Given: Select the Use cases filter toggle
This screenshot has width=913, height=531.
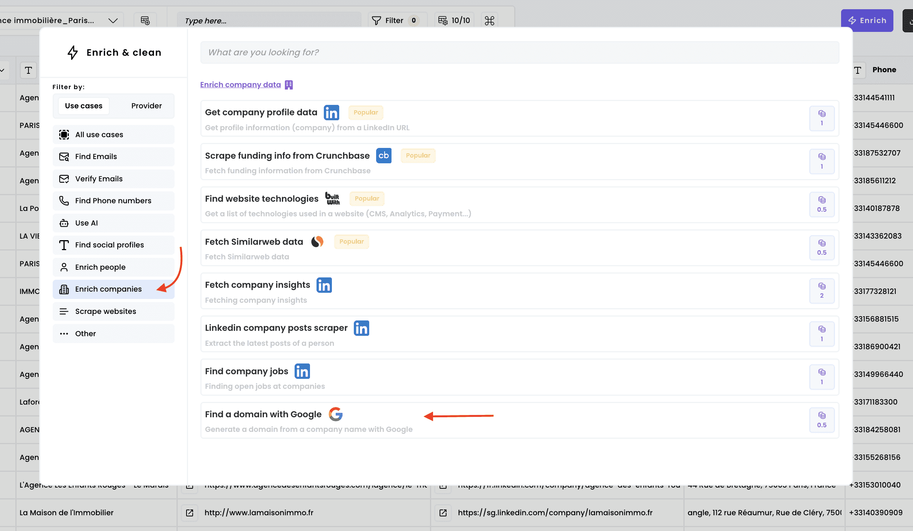Looking at the screenshot, I should coord(83,106).
